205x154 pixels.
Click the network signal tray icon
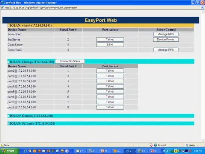click(x=172, y=151)
